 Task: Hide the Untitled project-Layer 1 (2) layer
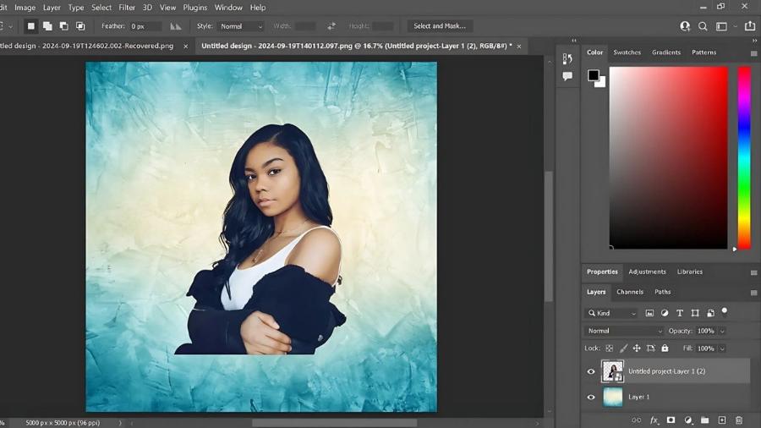[591, 371]
